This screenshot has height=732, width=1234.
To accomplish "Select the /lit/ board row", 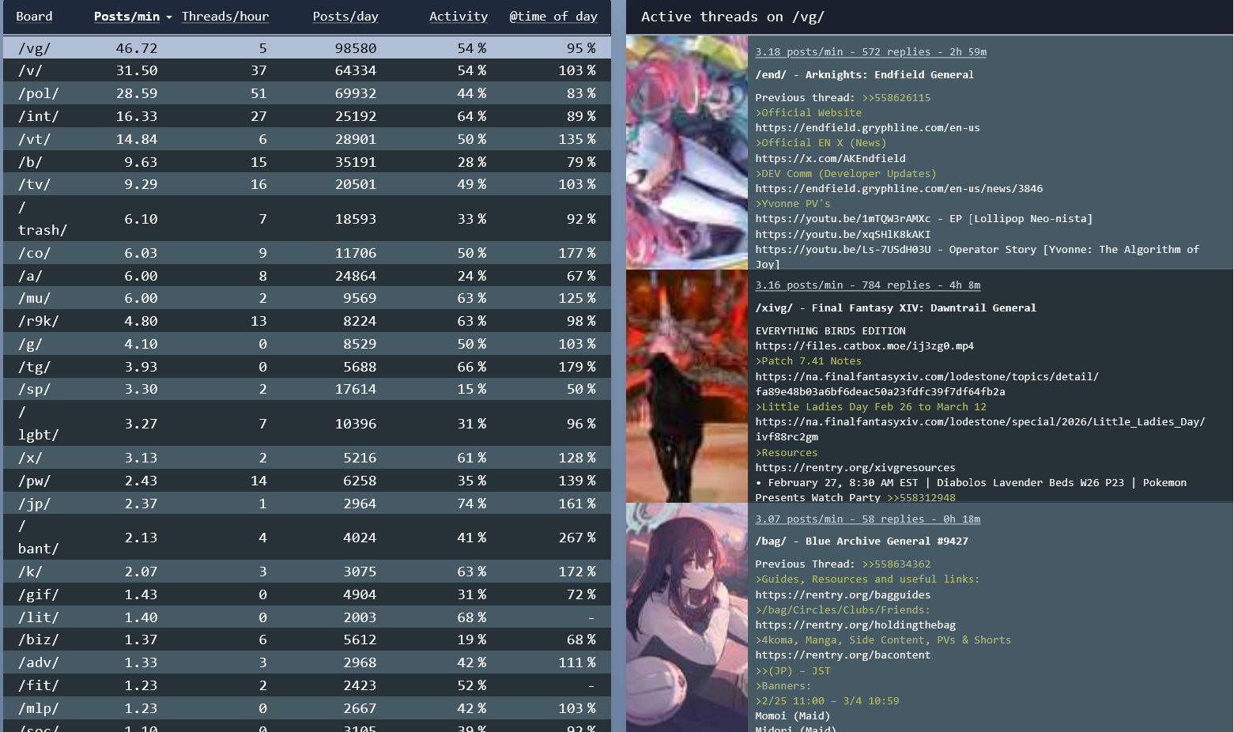I will [x=307, y=617].
